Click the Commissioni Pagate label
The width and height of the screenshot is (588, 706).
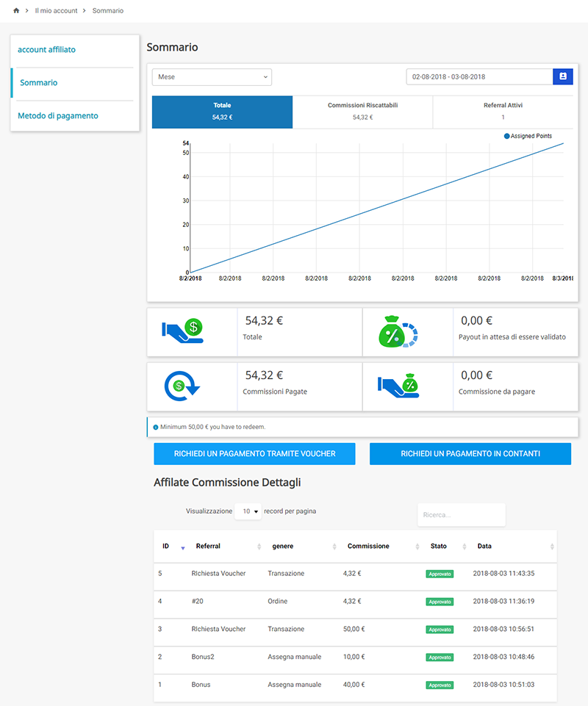[275, 392]
